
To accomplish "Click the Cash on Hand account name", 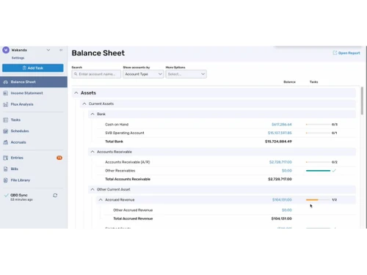I will [x=117, y=125].
